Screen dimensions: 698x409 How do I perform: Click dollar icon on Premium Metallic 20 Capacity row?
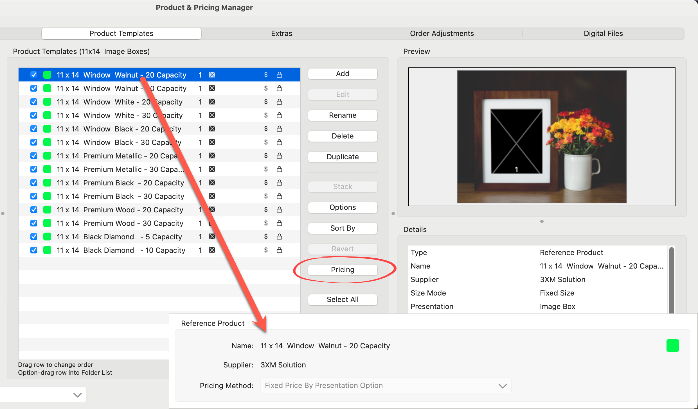point(266,156)
